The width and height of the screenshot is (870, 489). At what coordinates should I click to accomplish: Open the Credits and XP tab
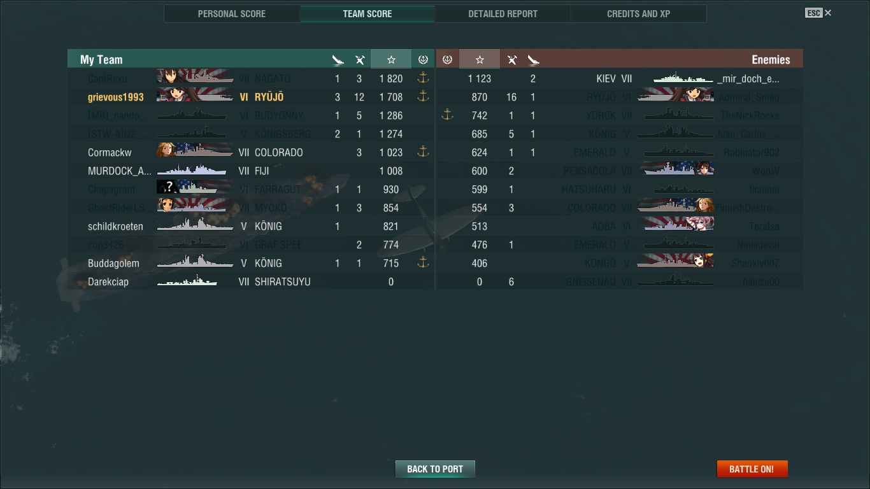(x=638, y=13)
